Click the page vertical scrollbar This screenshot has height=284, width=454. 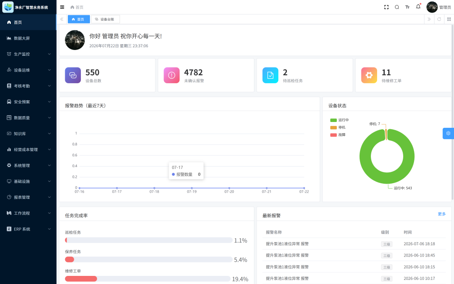tap(453, 113)
